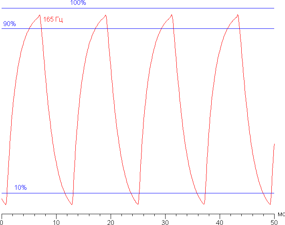
Task: Click the 40 axis tick label
Action: 220,223
